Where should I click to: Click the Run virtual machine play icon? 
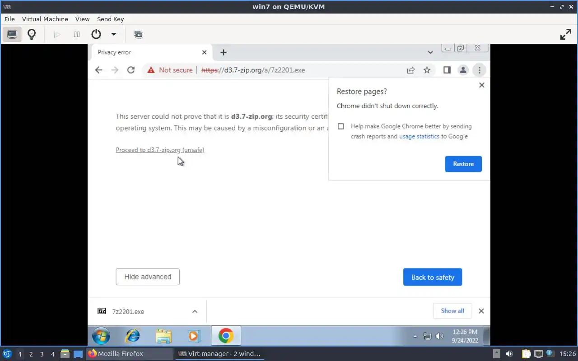tap(57, 34)
